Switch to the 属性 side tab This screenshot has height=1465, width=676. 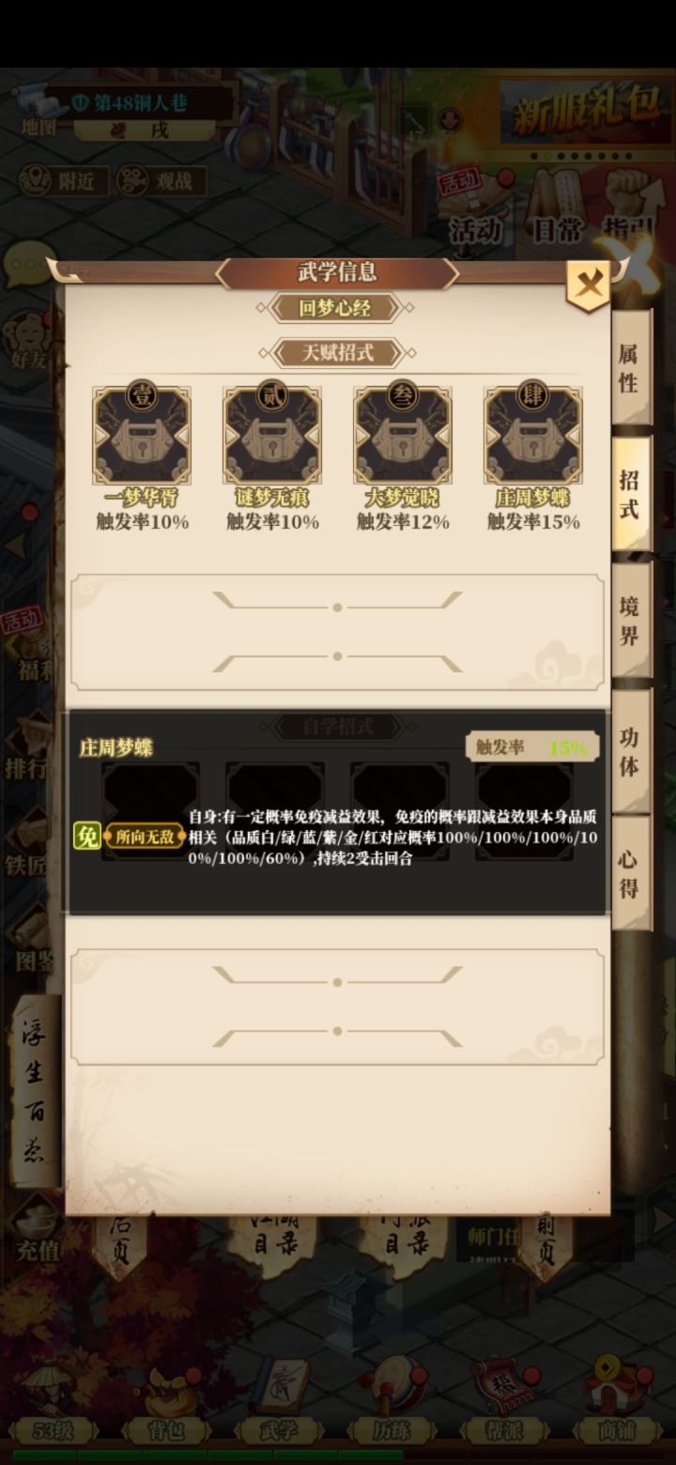tap(629, 368)
